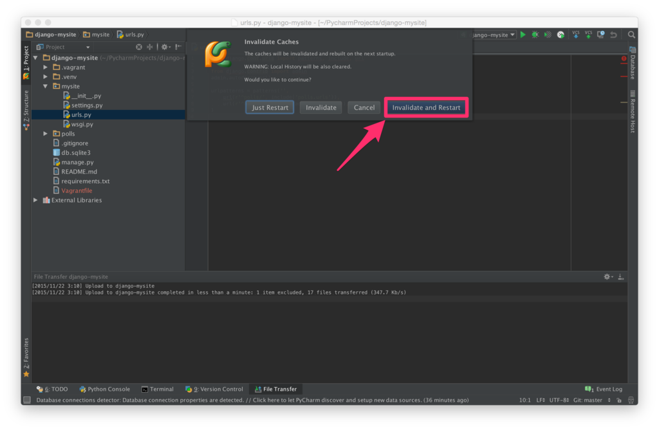This screenshot has width=659, height=430.
Task: Update project with the VCS blue down-arrow icon
Action: click(x=576, y=35)
